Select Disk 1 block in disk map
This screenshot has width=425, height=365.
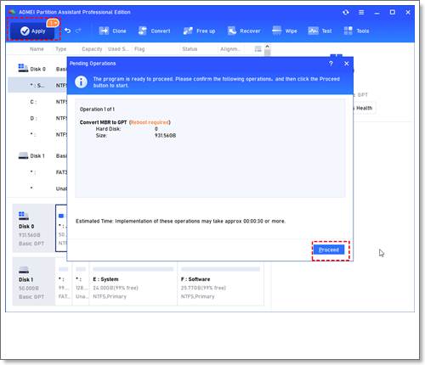[x=33, y=282]
